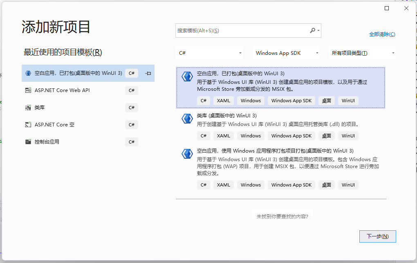Click the ASP.NET Core Web API template icon
Viewport: 417px width, 263px height.
point(28,90)
